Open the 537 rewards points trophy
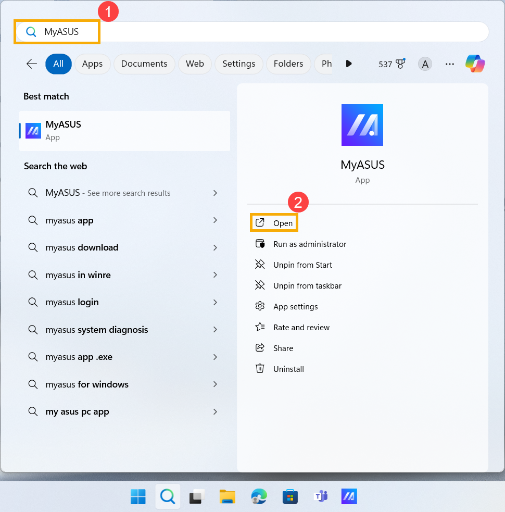This screenshot has height=512, width=505. tap(392, 64)
